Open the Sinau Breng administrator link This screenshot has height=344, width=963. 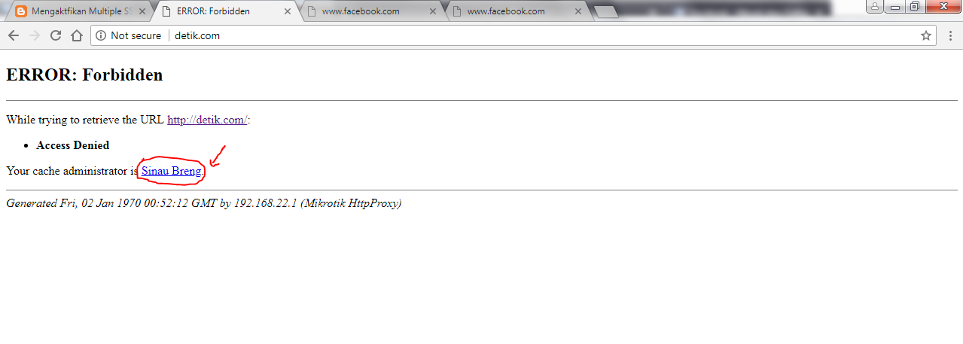point(171,171)
